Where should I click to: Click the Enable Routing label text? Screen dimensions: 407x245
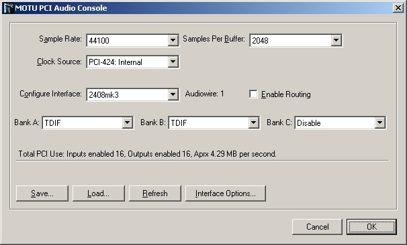tap(286, 94)
